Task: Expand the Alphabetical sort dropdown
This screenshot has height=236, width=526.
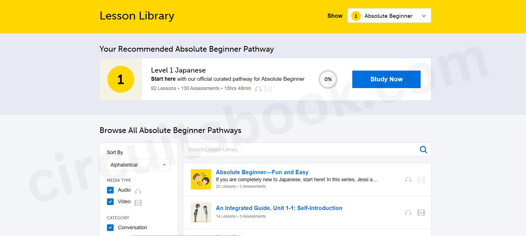Action: tap(138, 165)
